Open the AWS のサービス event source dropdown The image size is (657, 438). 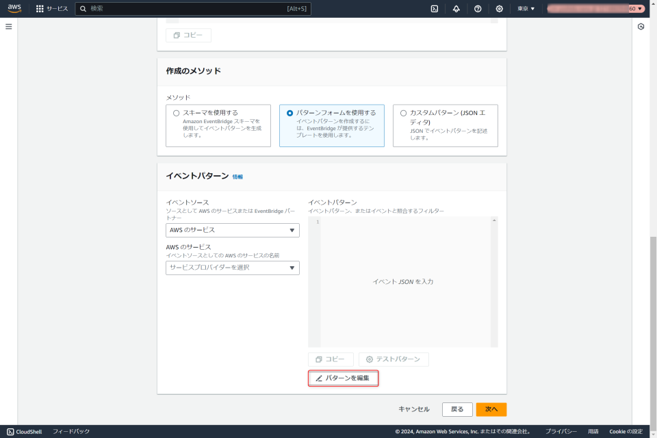[232, 230]
